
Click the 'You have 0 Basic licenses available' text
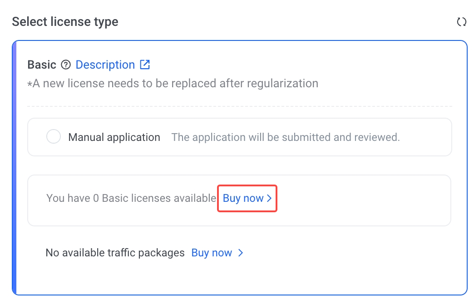pos(131,199)
